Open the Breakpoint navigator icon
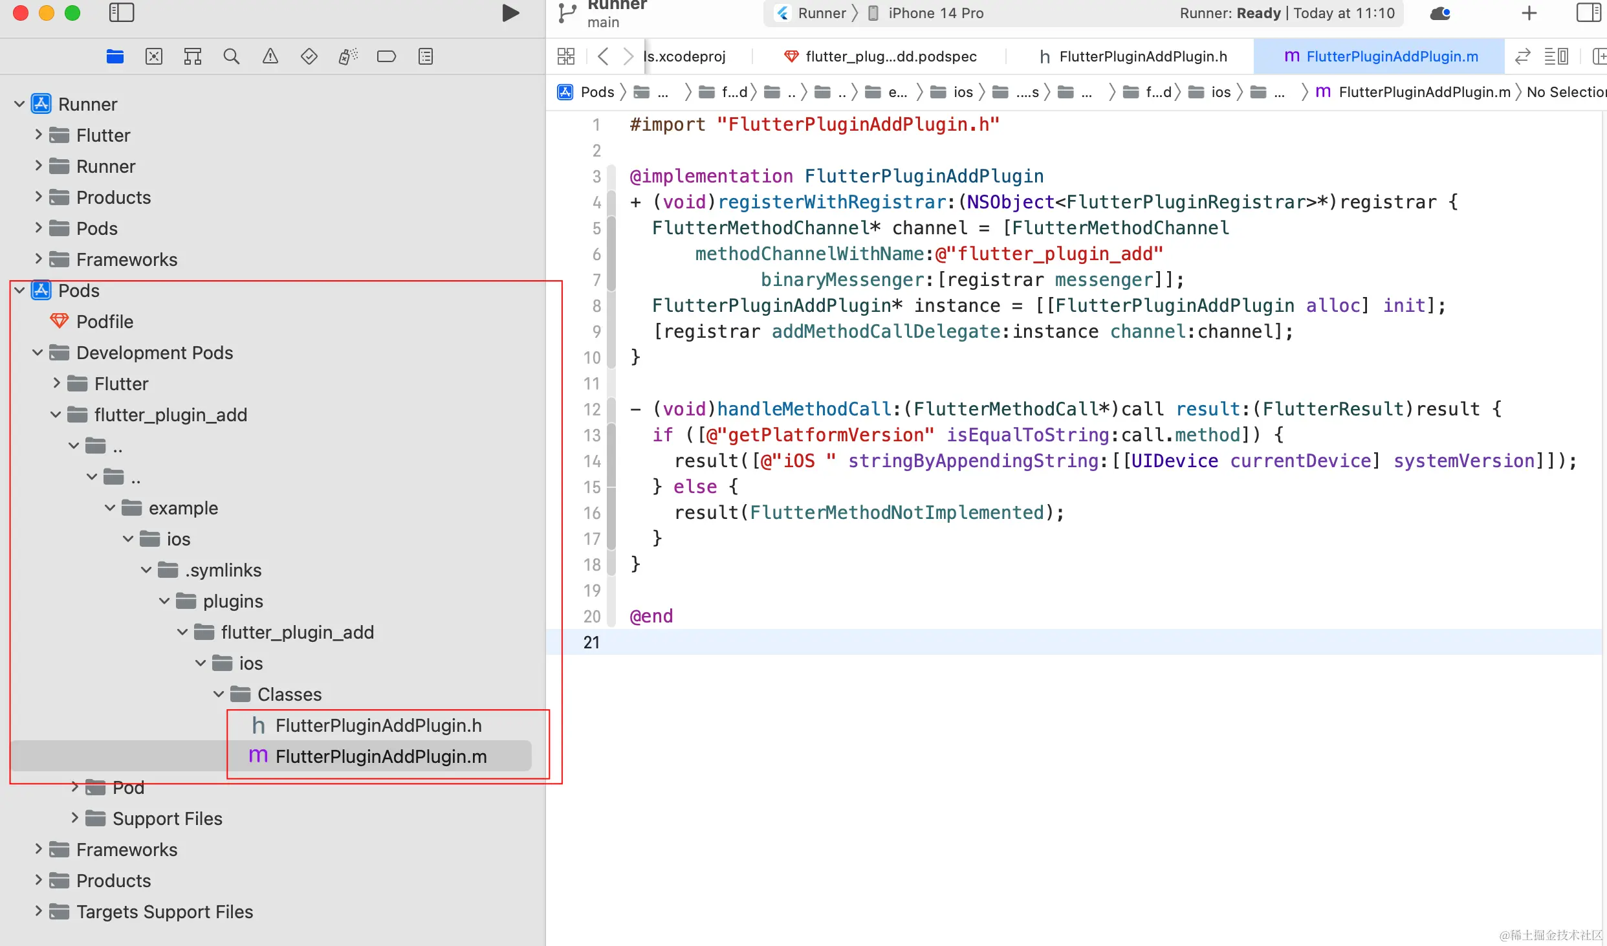Viewport: 1607px width, 946px height. (x=386, y=56)
